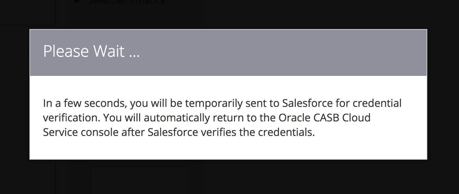The width and height of the screenshot is (459, 194).
Task: Click the dimmed green checkmark step icon
Action: 77,1
